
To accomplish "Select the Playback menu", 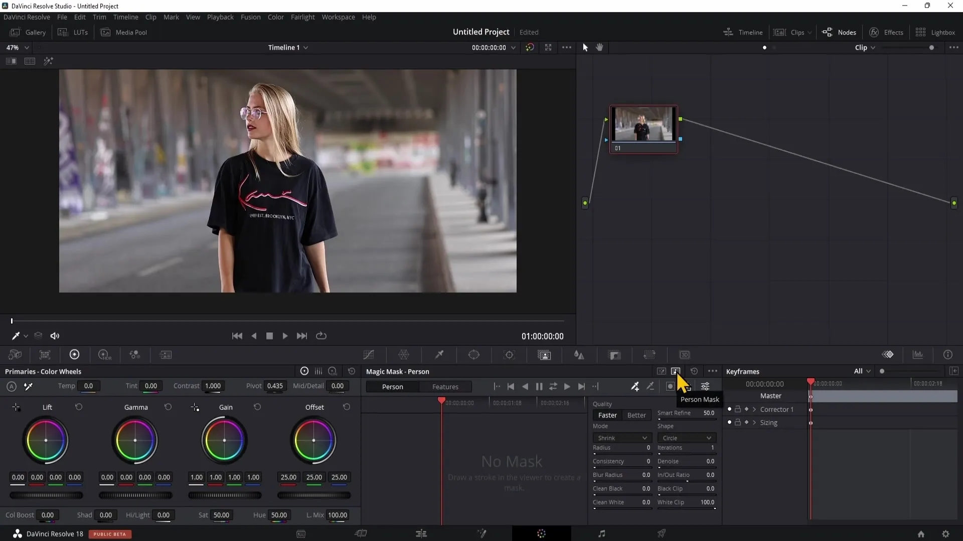I will tap(220, 17).
